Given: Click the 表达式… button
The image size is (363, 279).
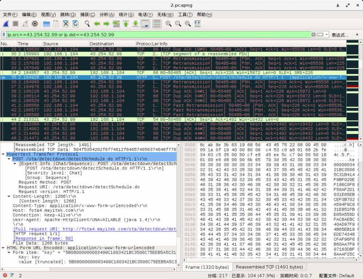Looking at the screenshot, I should [x=340, y=35].
